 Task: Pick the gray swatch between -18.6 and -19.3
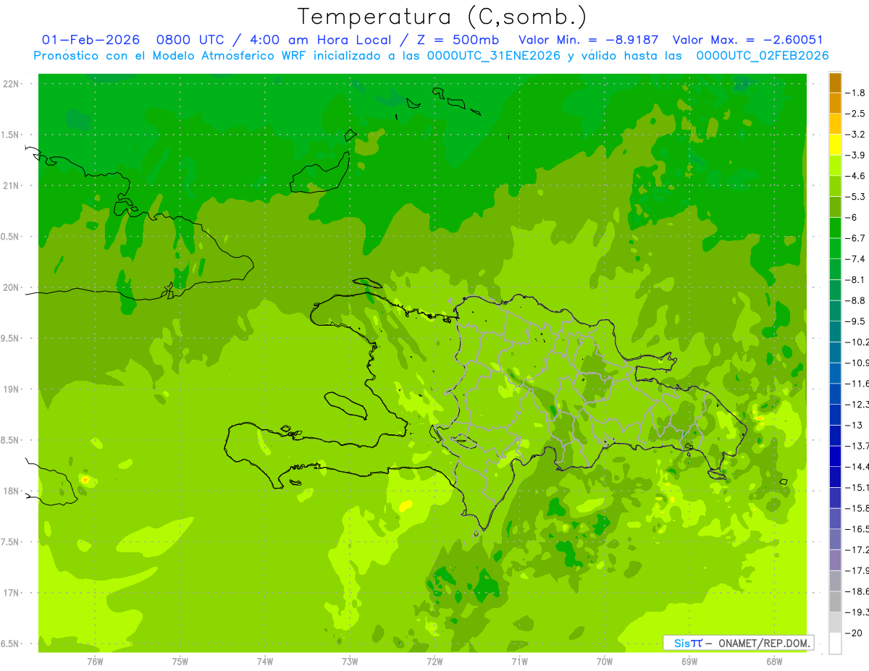pyautogui.click(x=835, y=602)
